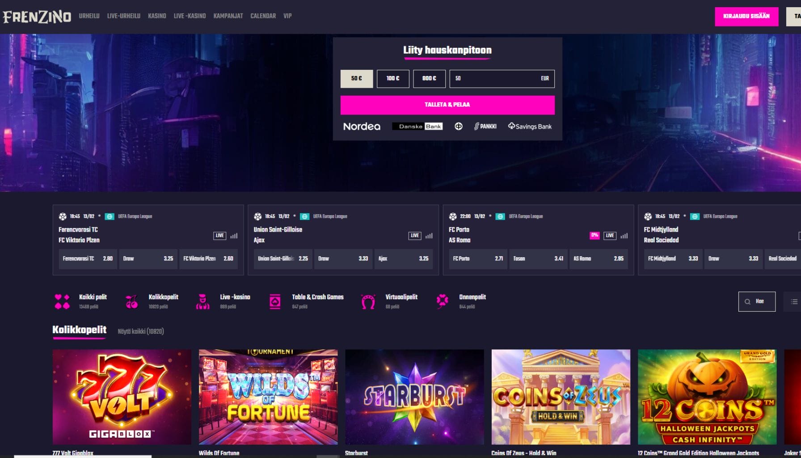Pick the Ajax 3.25 odds
The width and height of the screenshot is (801, 458).
[x=403, y=259]
